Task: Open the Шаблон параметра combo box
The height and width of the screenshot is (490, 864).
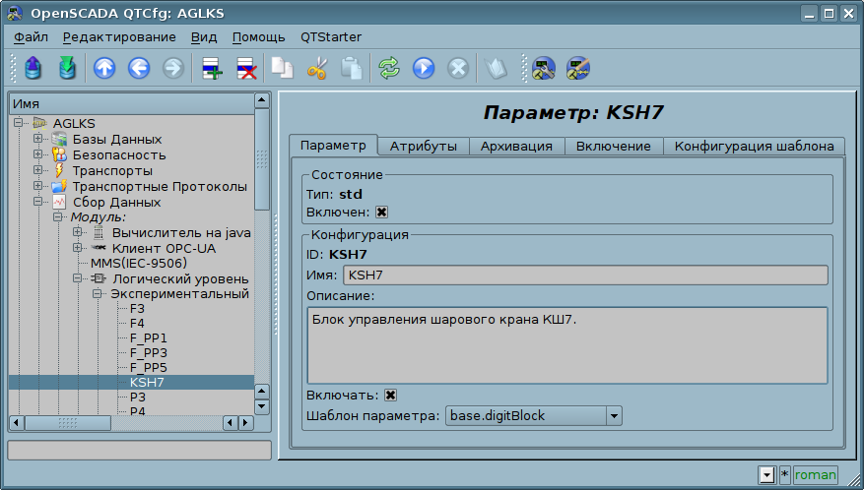Action: click(x=533, y=415)
